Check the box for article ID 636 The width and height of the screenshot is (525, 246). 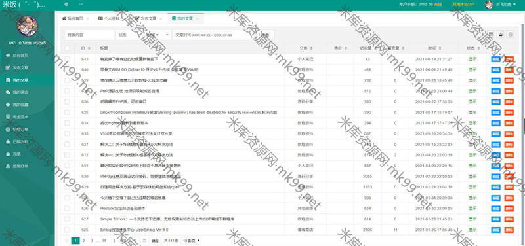click(x=68, y=101)
